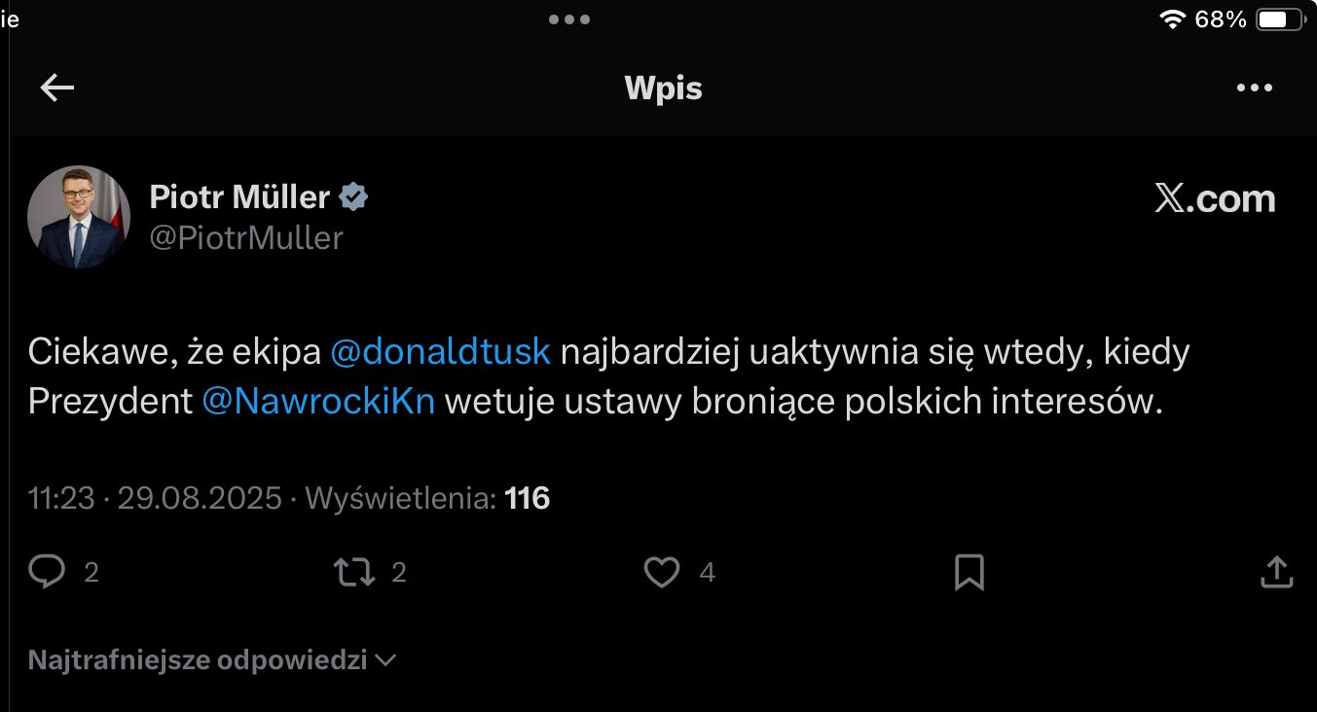
Task: Tap the verified badge next to Piotr Müller
Action: pyautogui.click(x=353, y=197)
